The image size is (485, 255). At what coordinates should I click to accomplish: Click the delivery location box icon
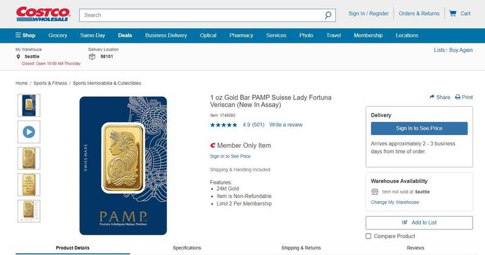92,56
